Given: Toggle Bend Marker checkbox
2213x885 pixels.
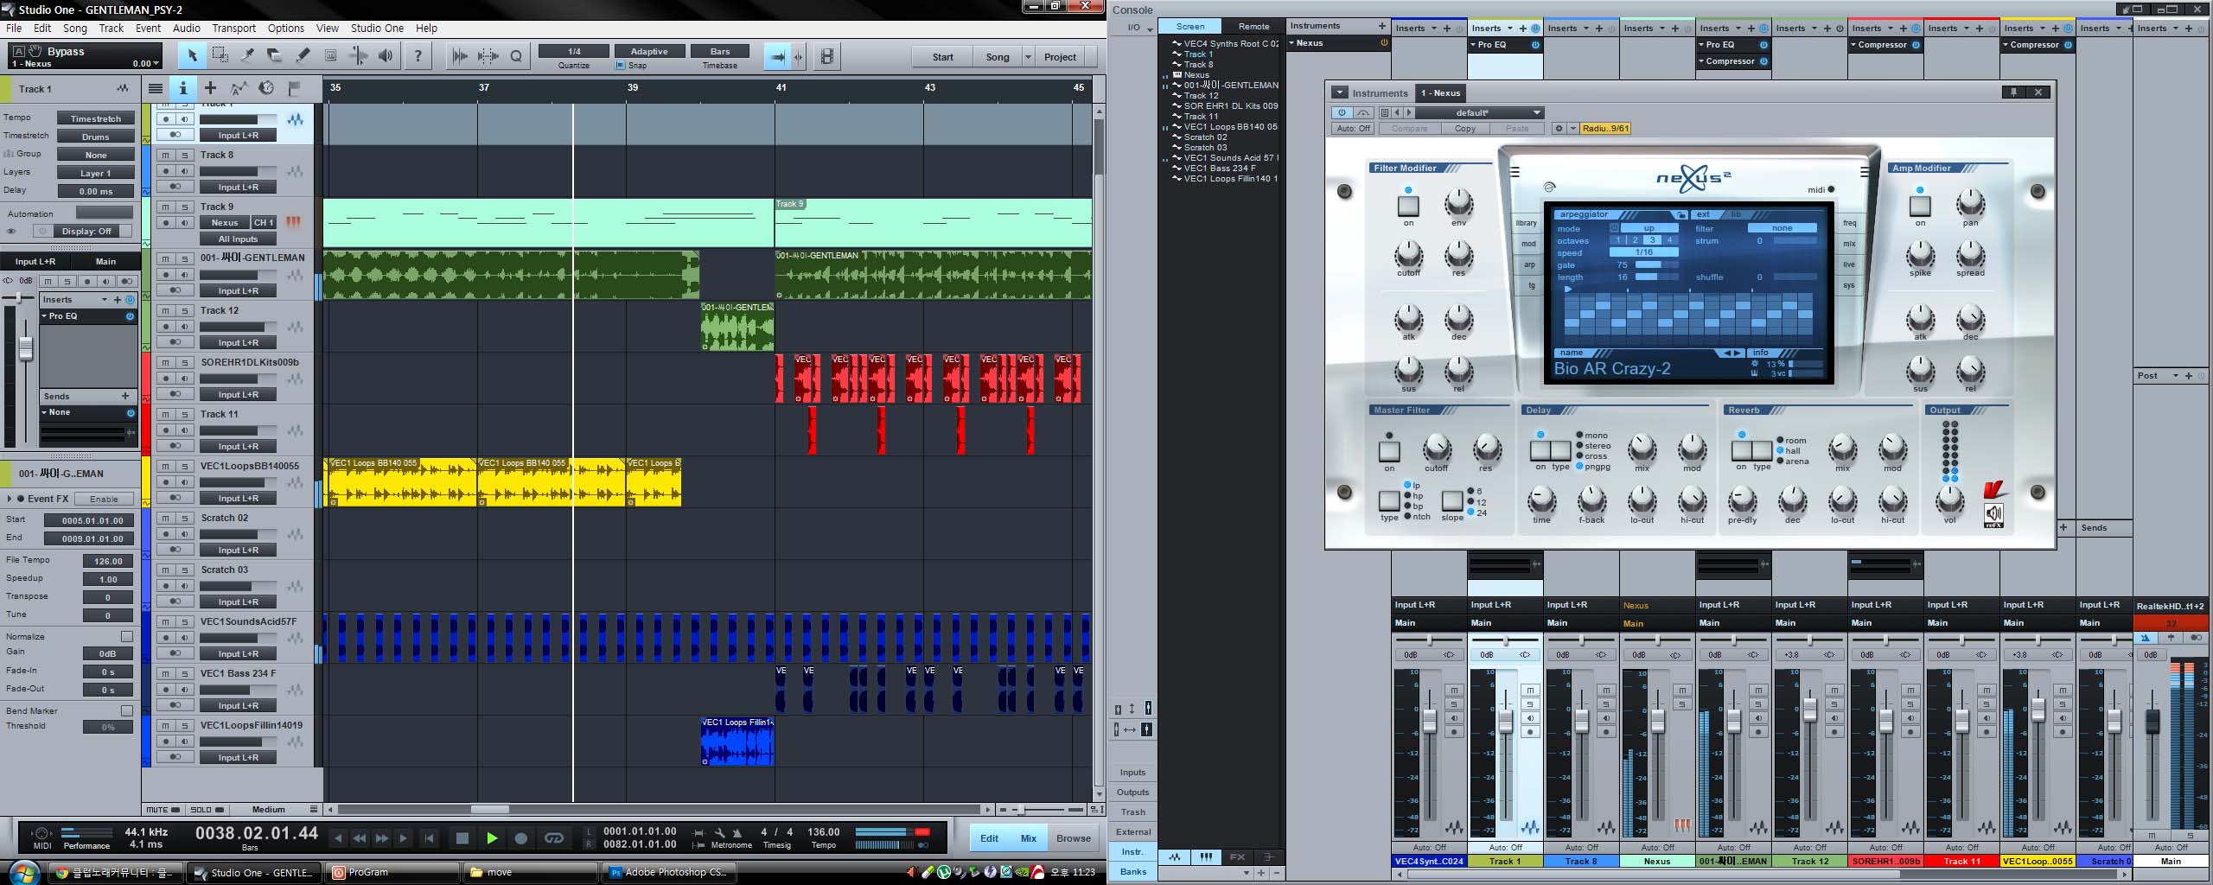Looking at the screenshot, I should coord(127,710).
